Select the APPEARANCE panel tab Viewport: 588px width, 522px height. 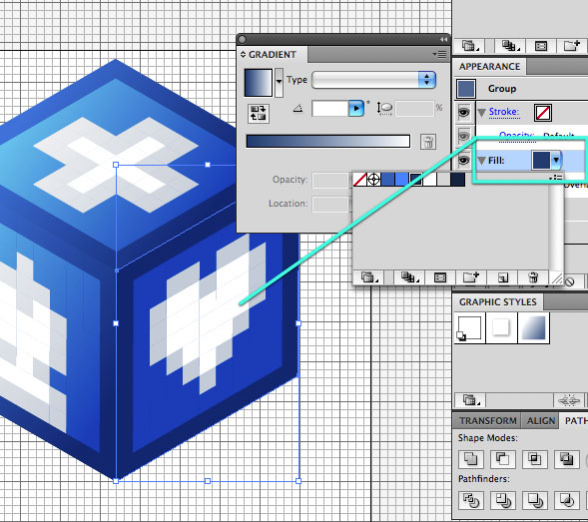[x=489, y=67]
